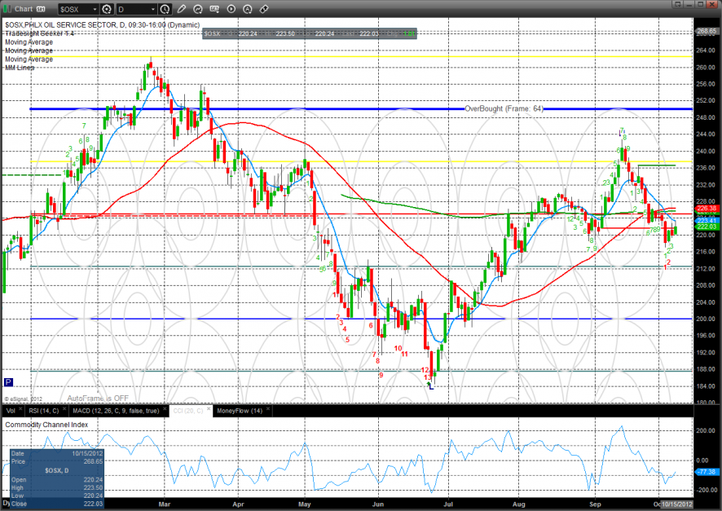Click the link windows icon in toolbar

pyautogui.click(x=264, y=9)
